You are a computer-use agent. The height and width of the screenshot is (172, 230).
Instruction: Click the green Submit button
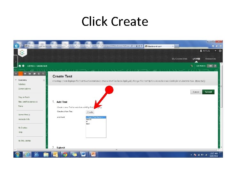coord(208,92)
